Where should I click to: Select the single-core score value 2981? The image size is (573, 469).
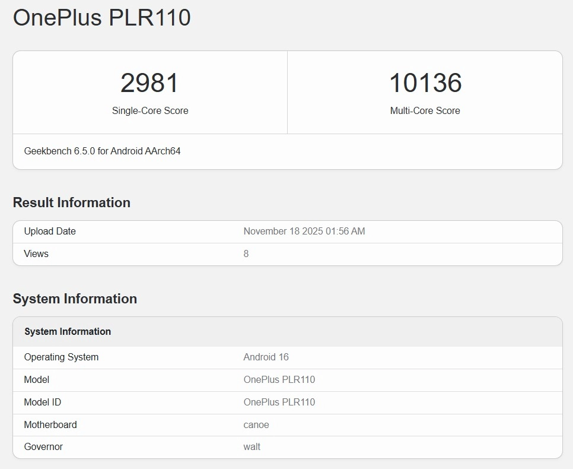point(149,83)
